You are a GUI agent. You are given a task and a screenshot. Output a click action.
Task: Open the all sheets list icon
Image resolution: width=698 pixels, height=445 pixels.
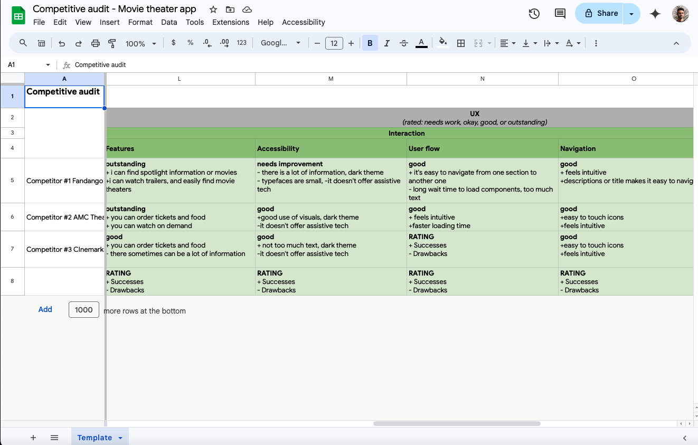(54, 438)
